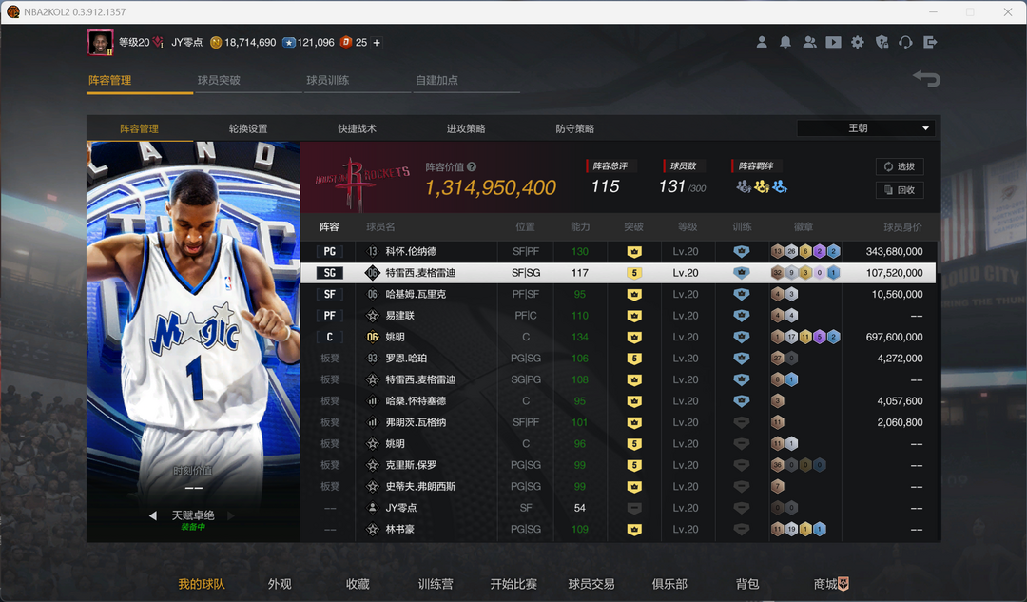Open 背包 in bottom navigation
The image size is (1027, 602).
tap(747, 584)
